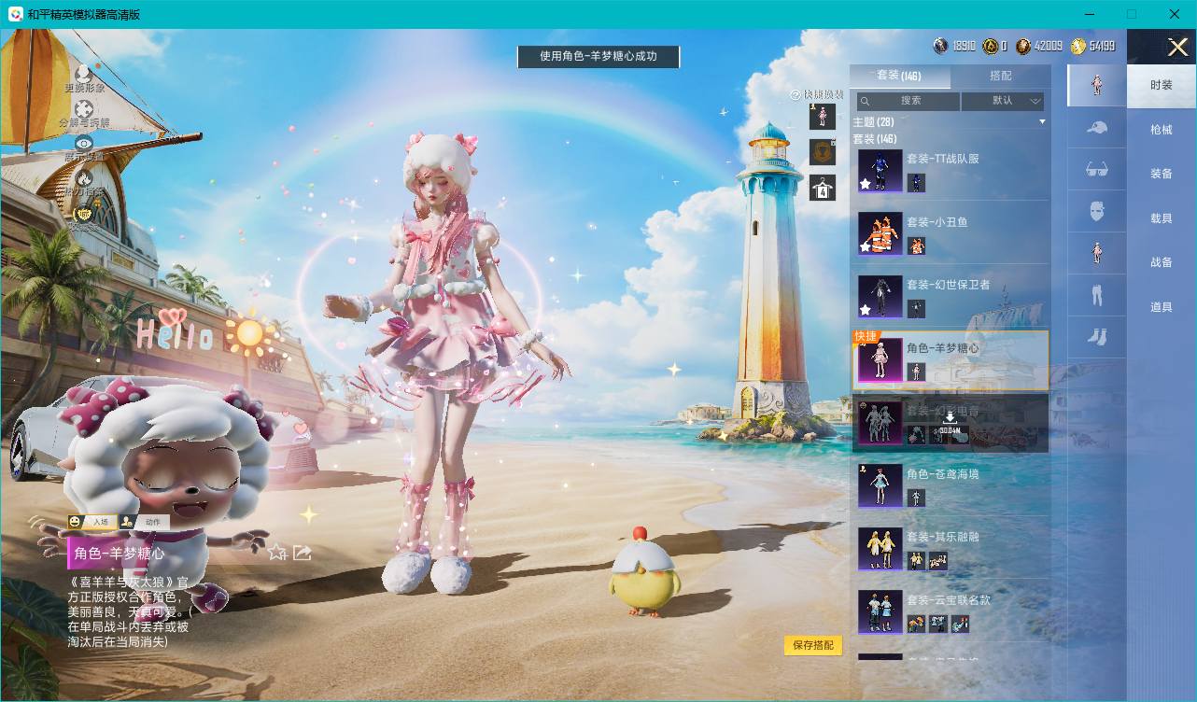Click the 套装-小丑鱼 name text
Screen dimensions: 1197x702
936,222
